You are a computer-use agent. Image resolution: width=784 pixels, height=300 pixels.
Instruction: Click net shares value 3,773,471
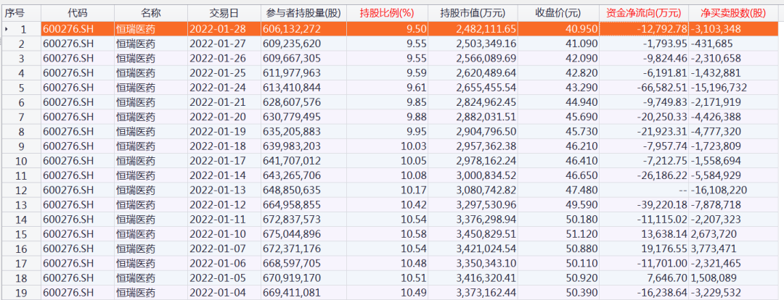click(714, 249)
